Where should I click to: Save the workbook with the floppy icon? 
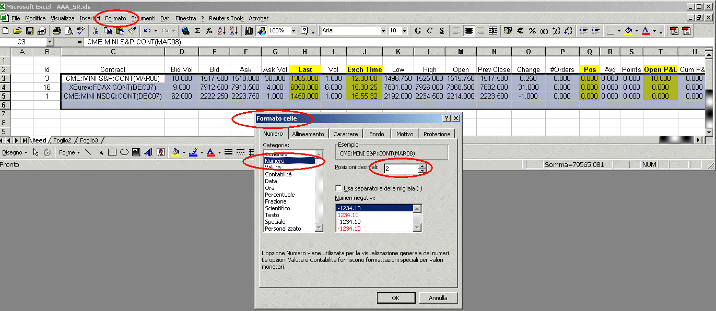click(29, 31)
